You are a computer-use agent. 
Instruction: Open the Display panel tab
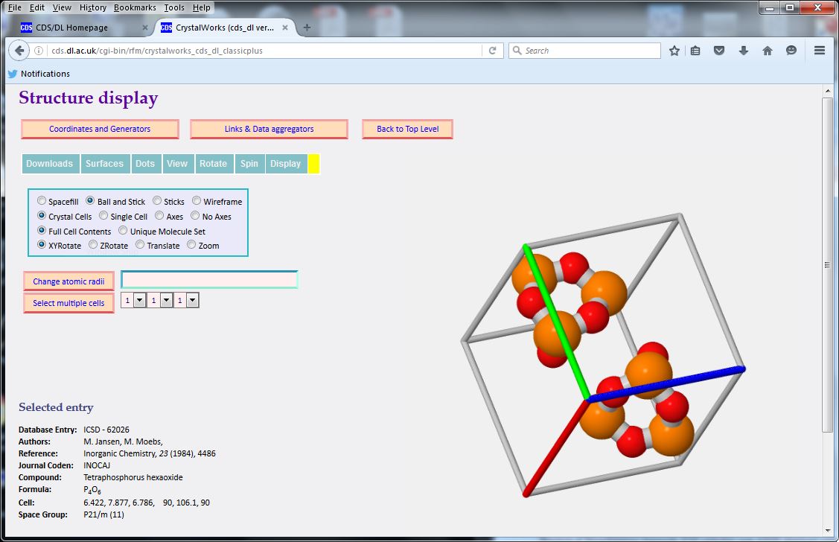coord(286,164)
